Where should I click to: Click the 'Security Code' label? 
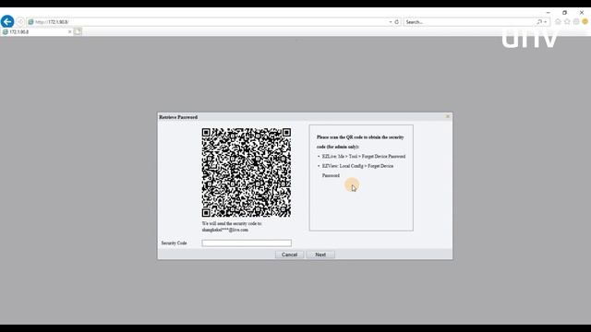tap(175, 243)
